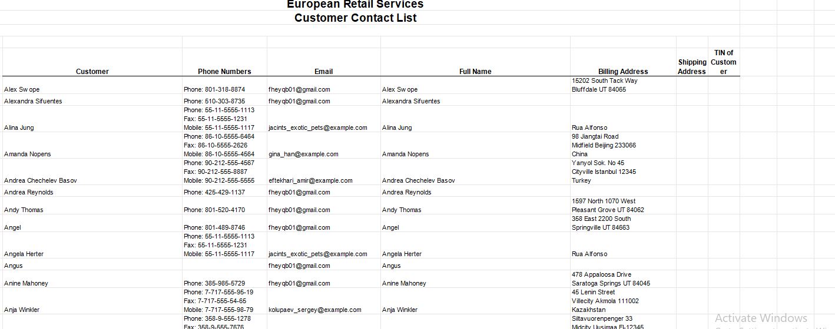835x329 pixels.
Task: Click the phone number 801-318-8874 cell
Action: pyautogui.click(x=214, y=89)
